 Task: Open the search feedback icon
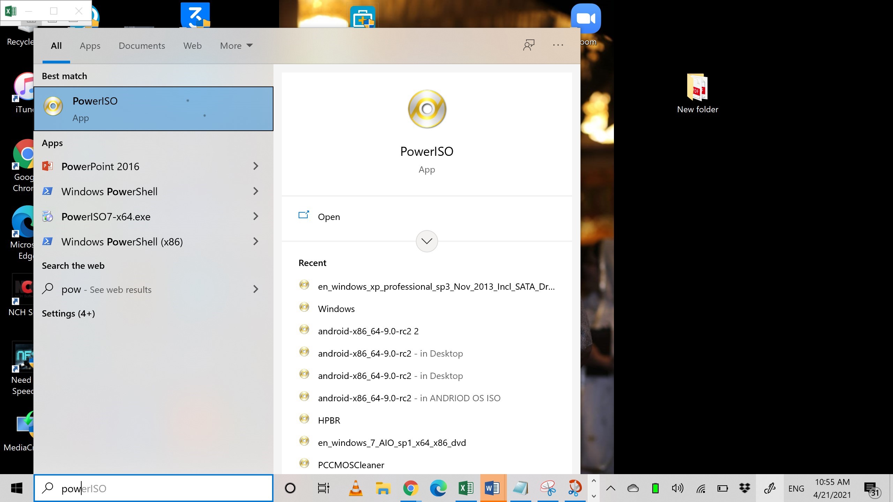click(529, 45)
